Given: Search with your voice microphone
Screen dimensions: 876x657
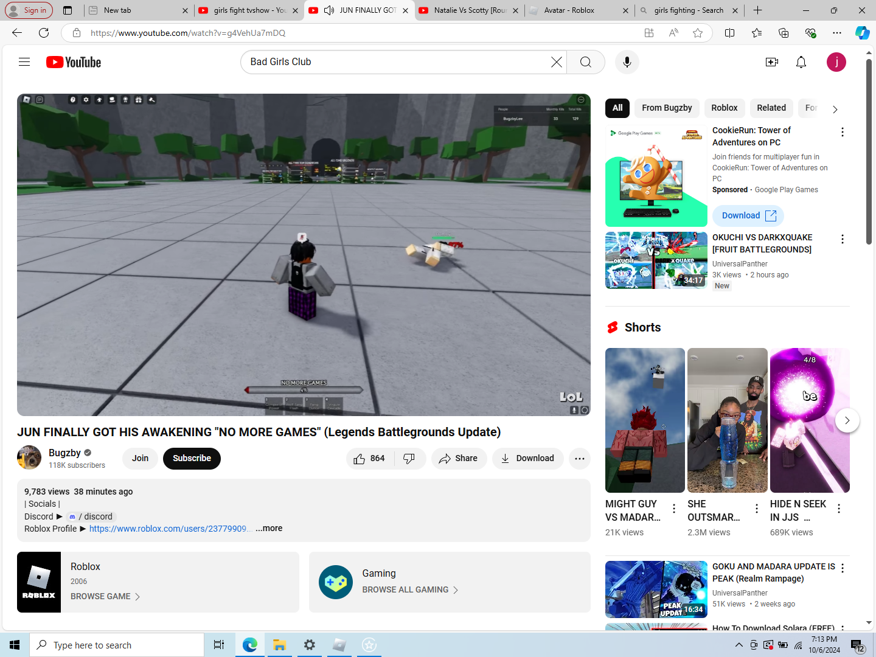Looking at the screenshot, I should point(627,62).
